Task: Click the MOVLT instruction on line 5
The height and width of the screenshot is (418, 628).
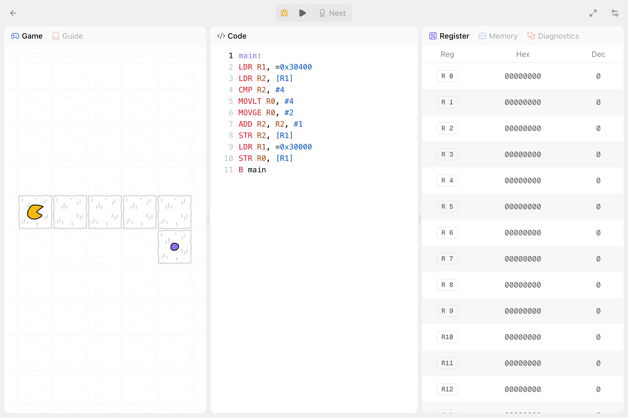Action: pyautogui.click(x=250, y=101)
